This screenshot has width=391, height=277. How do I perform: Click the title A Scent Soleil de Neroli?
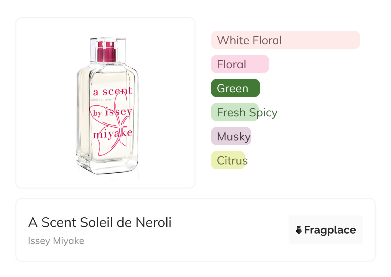click(x=100, y=222)
